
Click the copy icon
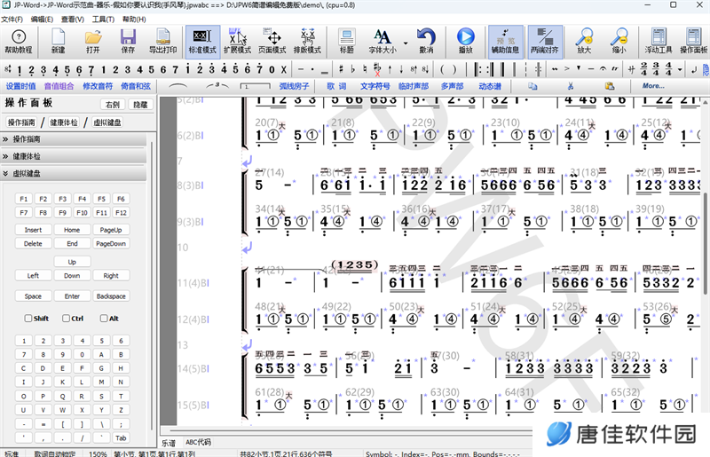pyautogui.click(x=532, y=85)
